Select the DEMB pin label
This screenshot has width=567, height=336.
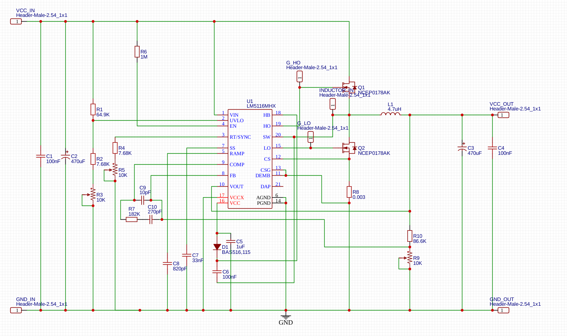pos(263,176)
